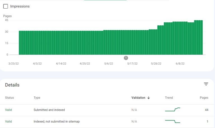Open the Indexed, not submitted in sitemap row

107,122
